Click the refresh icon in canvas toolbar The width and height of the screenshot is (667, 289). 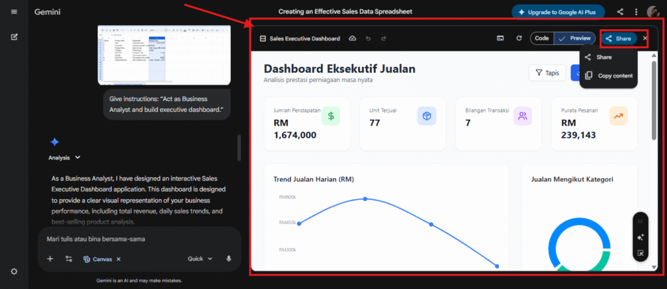point(519,38)
